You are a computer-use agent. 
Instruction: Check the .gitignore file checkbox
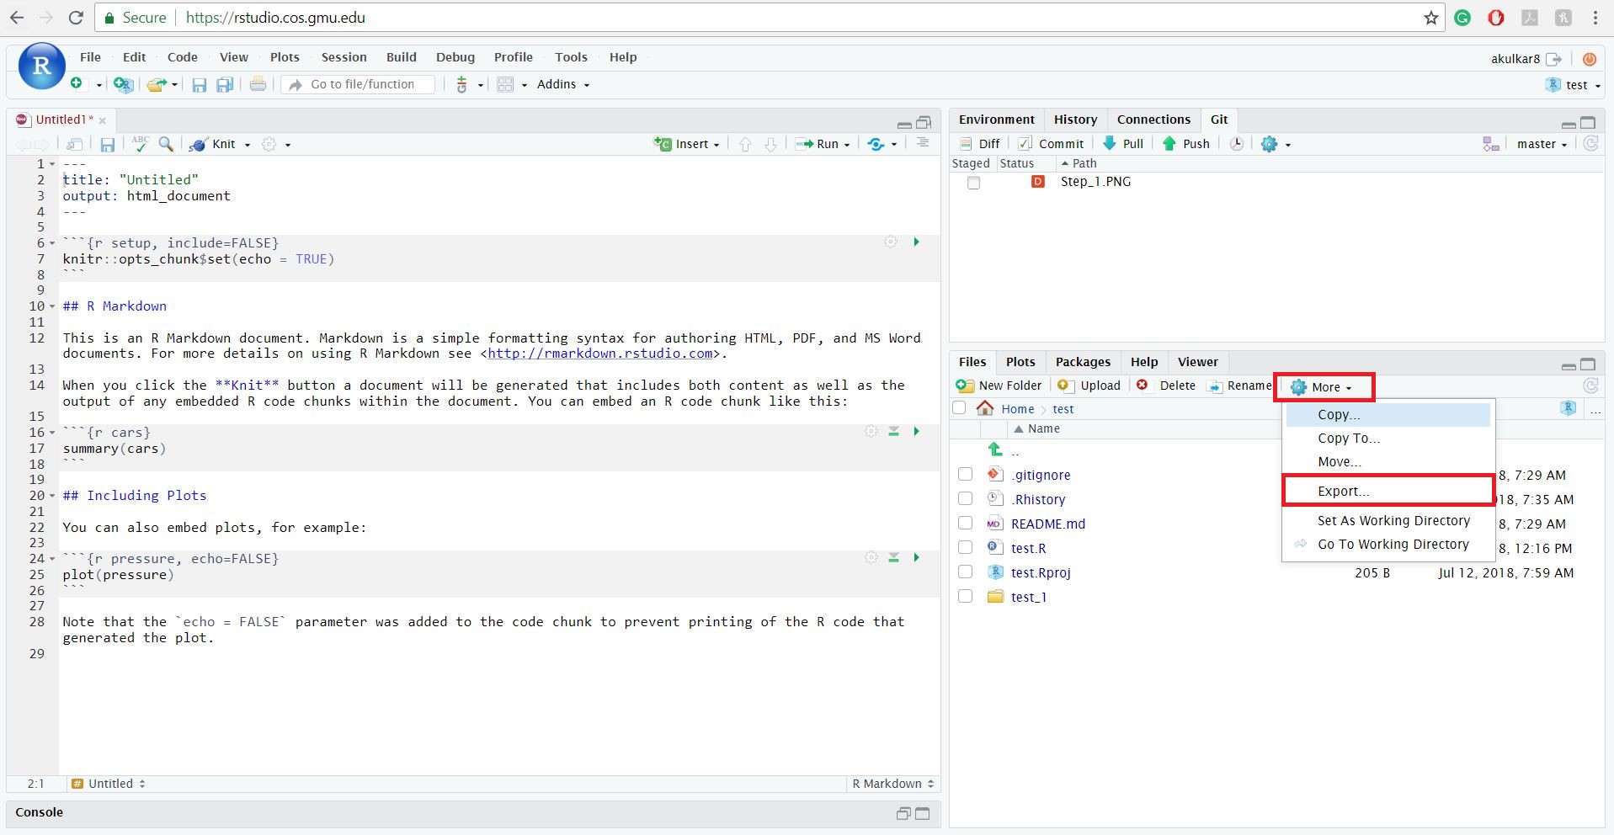pos(966,475)
